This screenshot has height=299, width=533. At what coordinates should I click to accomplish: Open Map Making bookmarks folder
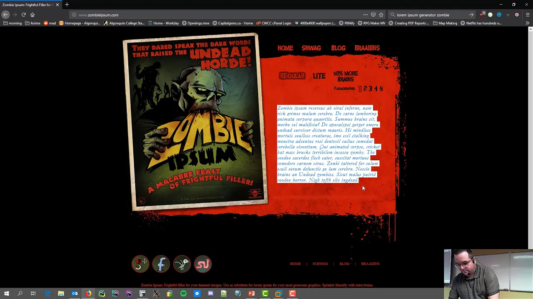click(445, 23)
